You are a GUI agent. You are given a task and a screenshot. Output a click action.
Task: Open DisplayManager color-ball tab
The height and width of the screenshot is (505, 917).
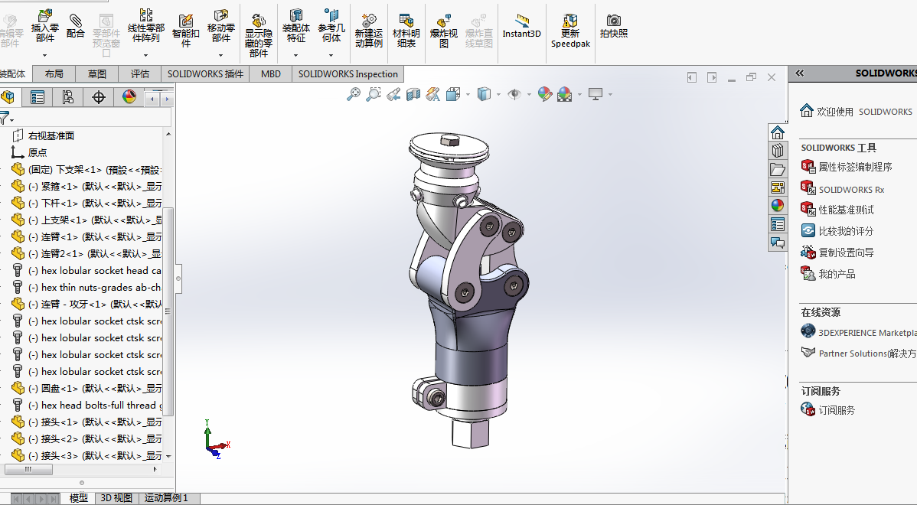tap(129, 97)
